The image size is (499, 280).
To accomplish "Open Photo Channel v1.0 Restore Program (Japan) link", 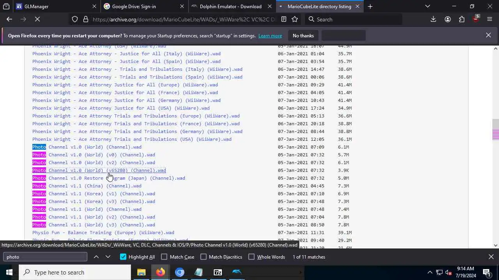I will 109,178.
